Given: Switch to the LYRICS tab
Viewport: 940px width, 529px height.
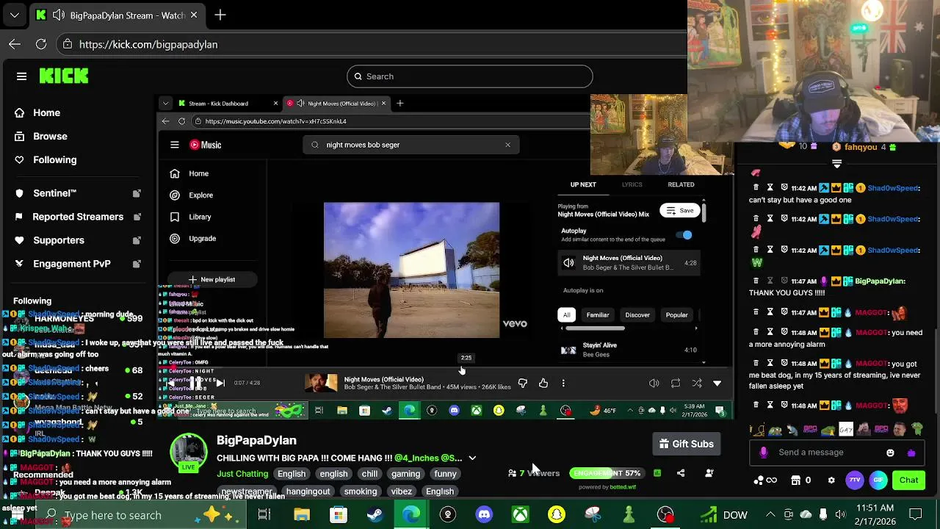Looking at the screenshot, I should (632, 184).
